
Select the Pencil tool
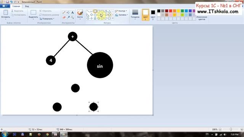pyautogui.click(x=64, y=13)
